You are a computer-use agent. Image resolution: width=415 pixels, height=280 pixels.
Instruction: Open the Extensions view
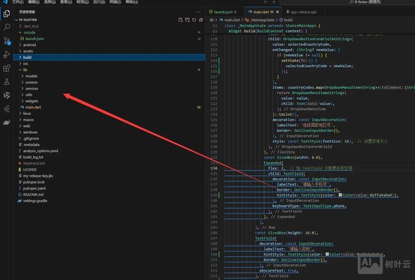[7, 68]
